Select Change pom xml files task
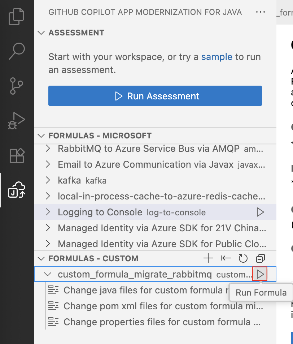 156,306
